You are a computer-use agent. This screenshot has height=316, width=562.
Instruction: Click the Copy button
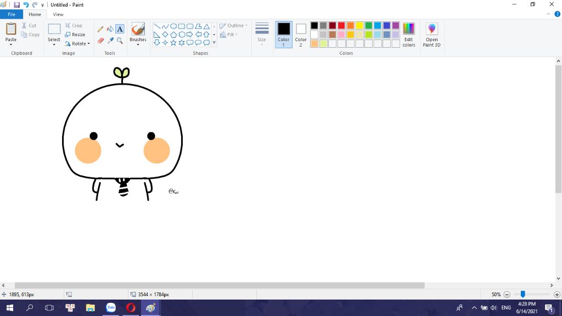[30, 35]
